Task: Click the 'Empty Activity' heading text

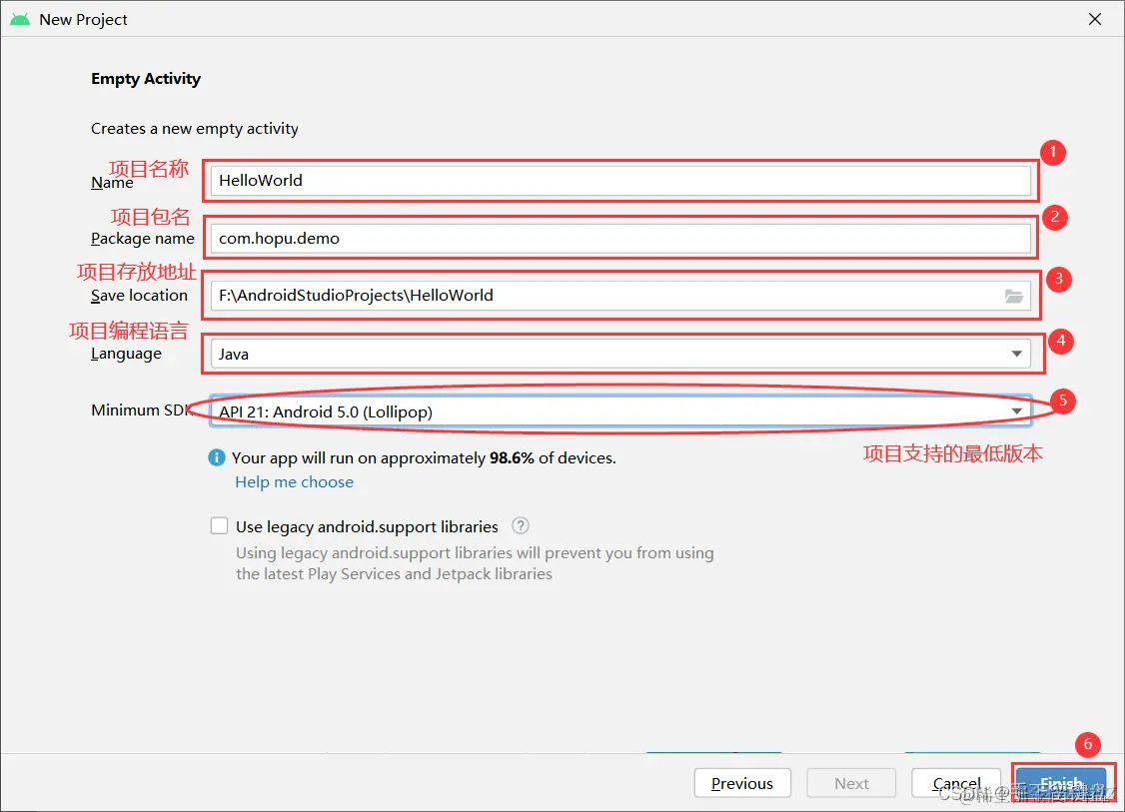Action: [146, 79]
